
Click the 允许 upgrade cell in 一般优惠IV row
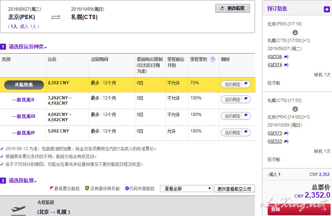(x=171, y=131)
